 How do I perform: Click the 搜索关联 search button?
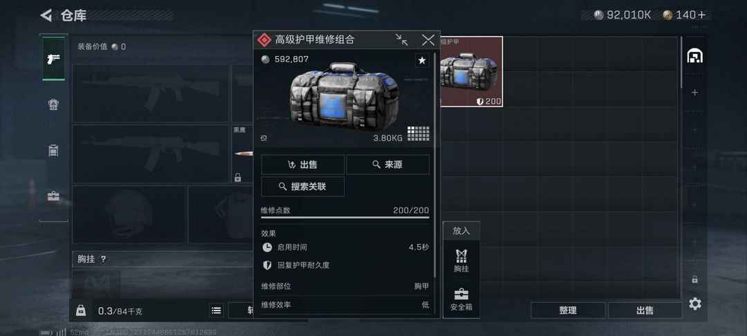click(302, 187)
